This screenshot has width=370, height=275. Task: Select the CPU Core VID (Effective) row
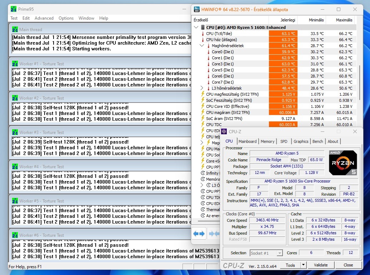(x=274, y=106)
